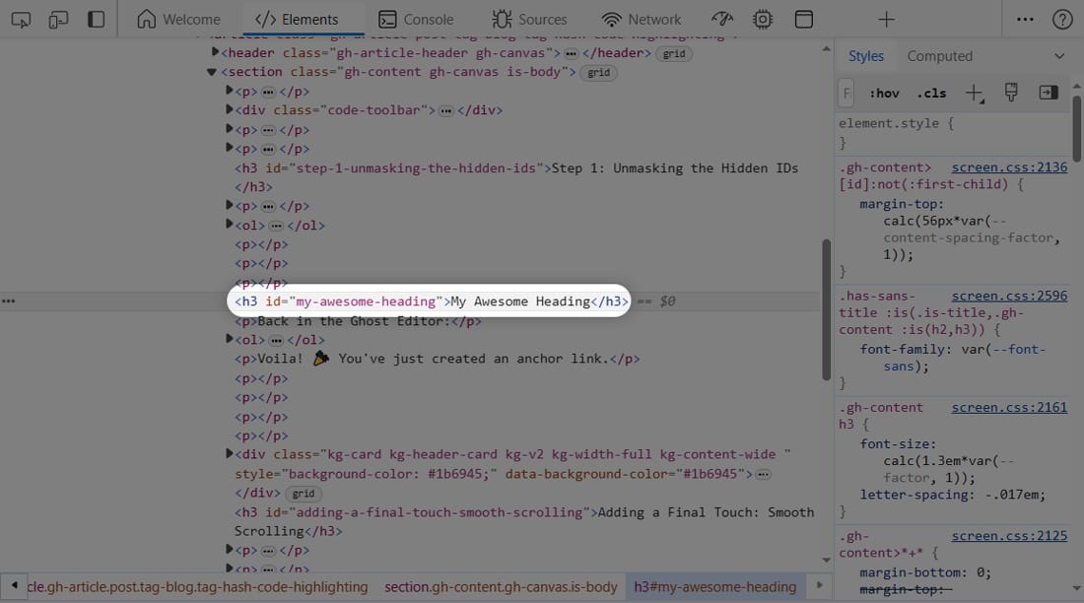1084x603 pixels.
Task: Open the Application tool icon
Action: coord(803,20)
